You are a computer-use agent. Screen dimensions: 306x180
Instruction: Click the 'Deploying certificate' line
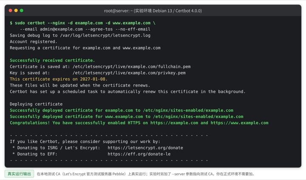pyautogui.click(x=36, y=104)
